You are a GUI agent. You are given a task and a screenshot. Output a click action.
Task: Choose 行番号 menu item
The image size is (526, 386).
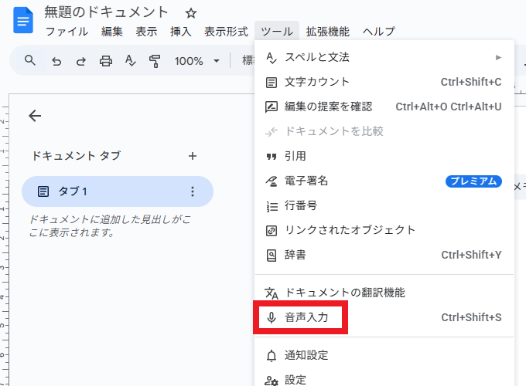(x=384, y=205)
